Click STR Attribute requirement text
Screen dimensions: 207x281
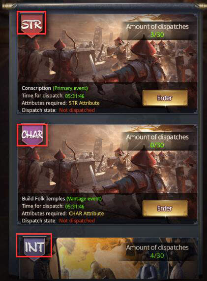[84, 103]
